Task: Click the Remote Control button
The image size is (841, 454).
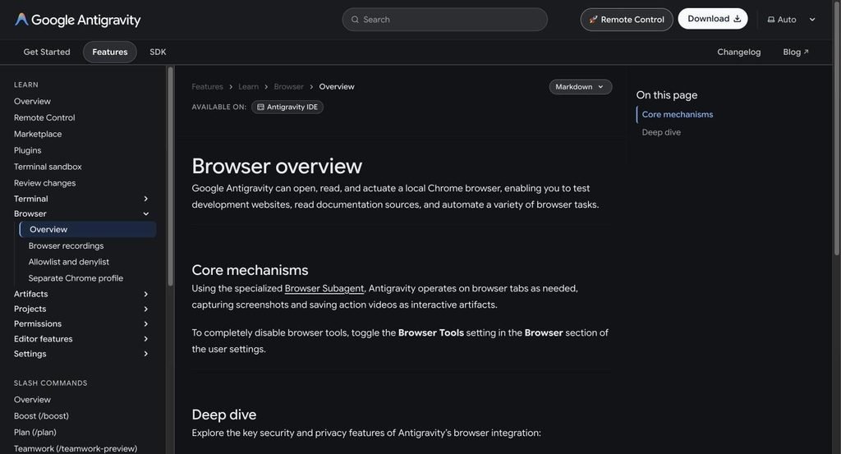Action: point(627,20)
